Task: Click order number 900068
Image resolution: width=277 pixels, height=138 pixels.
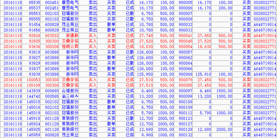Action: tap(186, 74)
